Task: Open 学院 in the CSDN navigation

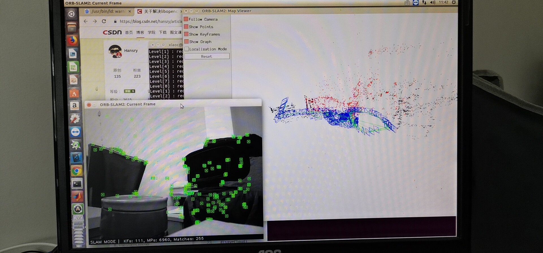Action: (151, 32)
